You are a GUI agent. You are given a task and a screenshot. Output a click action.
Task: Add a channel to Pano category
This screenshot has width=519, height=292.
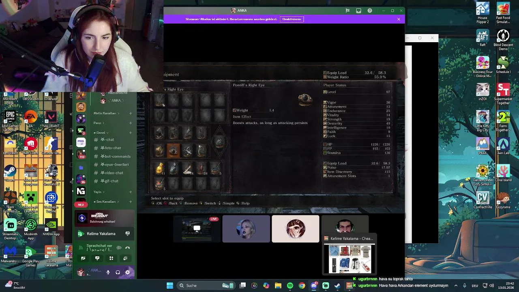131,123
